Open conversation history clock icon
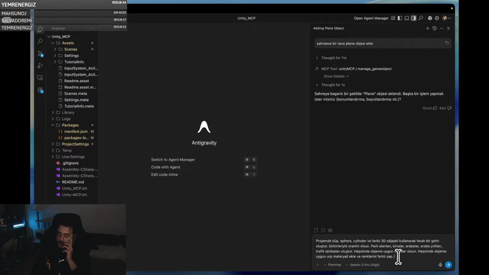 (434, 28)
